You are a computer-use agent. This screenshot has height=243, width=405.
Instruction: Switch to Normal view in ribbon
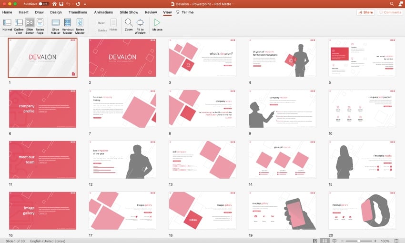[x=7, y=24]
